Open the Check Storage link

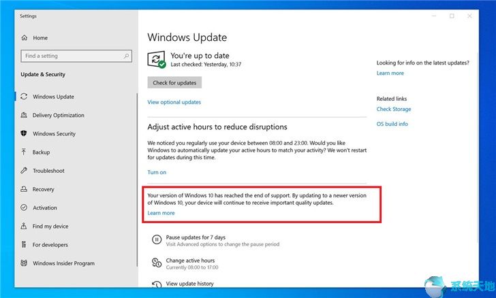click(394, 109)
